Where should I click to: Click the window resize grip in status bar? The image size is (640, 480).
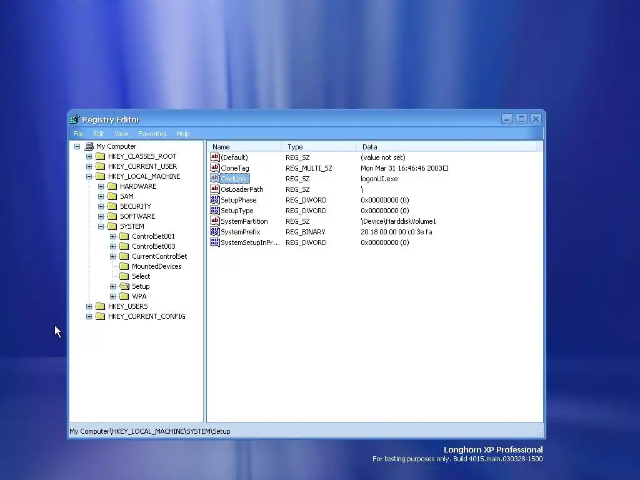539,433
